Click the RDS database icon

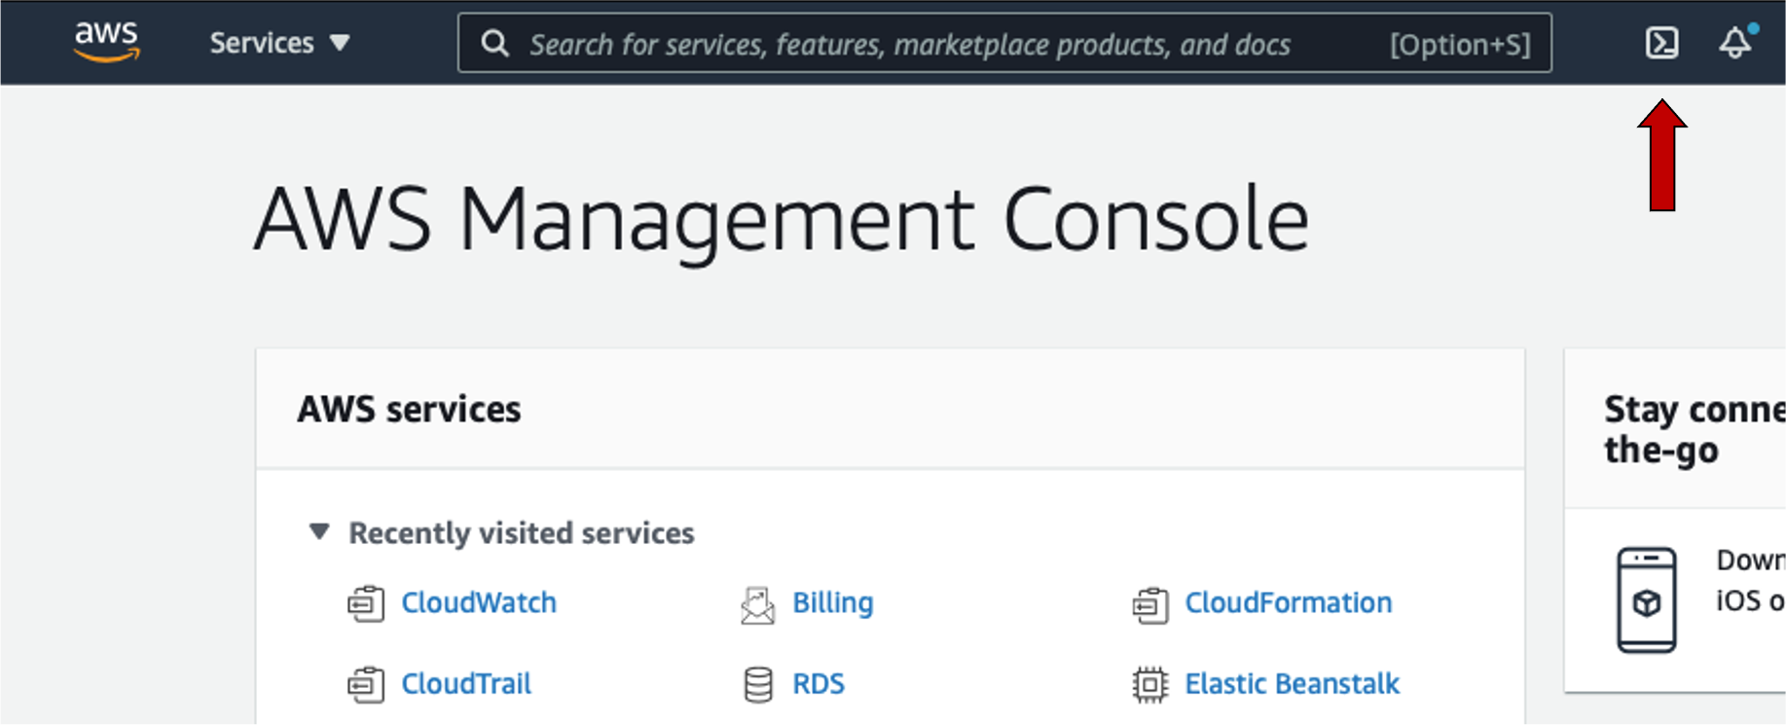tap(758, 685)
